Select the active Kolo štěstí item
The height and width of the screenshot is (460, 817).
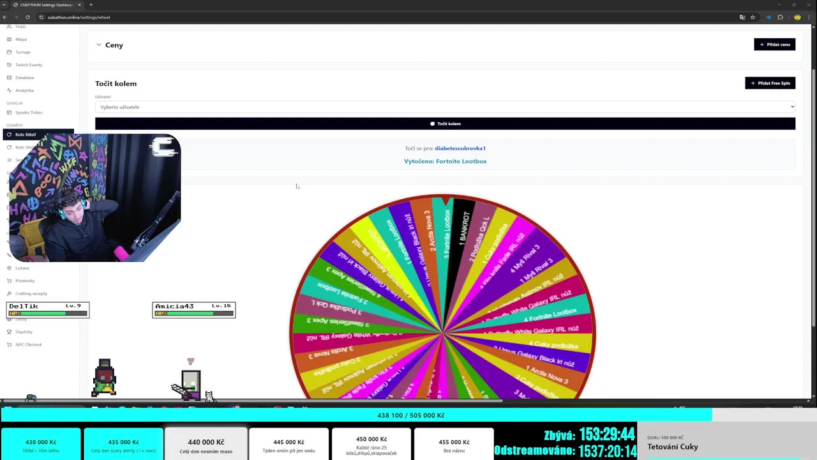tap(38, 135)
